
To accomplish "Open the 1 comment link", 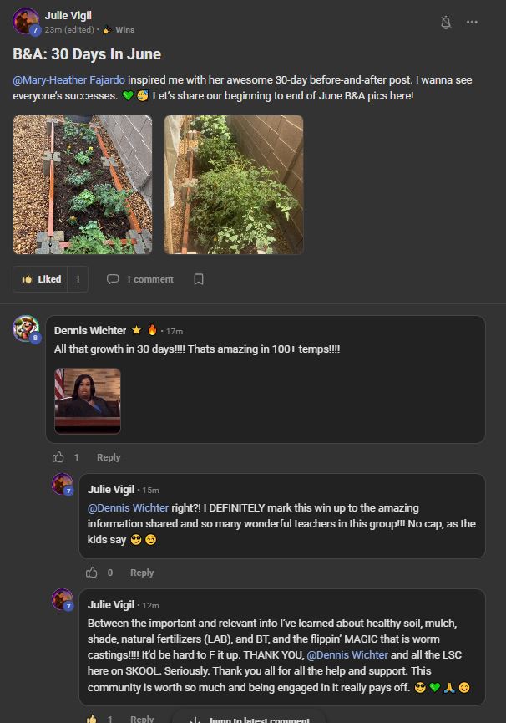I will [140, 279].
